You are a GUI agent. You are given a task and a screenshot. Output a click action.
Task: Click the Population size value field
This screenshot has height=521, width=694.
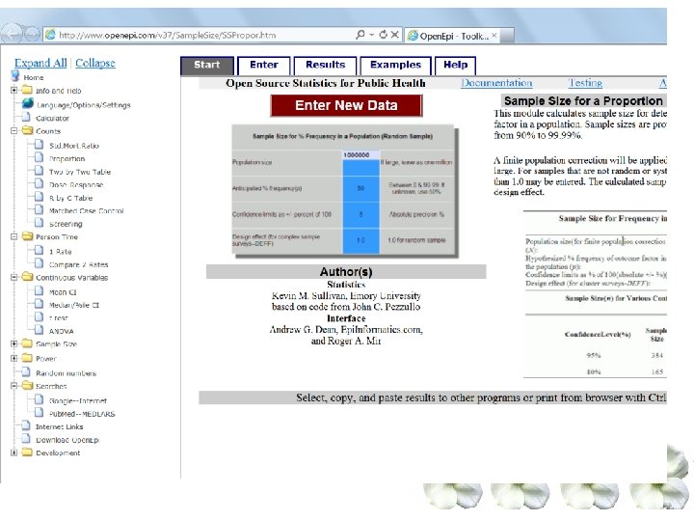point(360,155)
